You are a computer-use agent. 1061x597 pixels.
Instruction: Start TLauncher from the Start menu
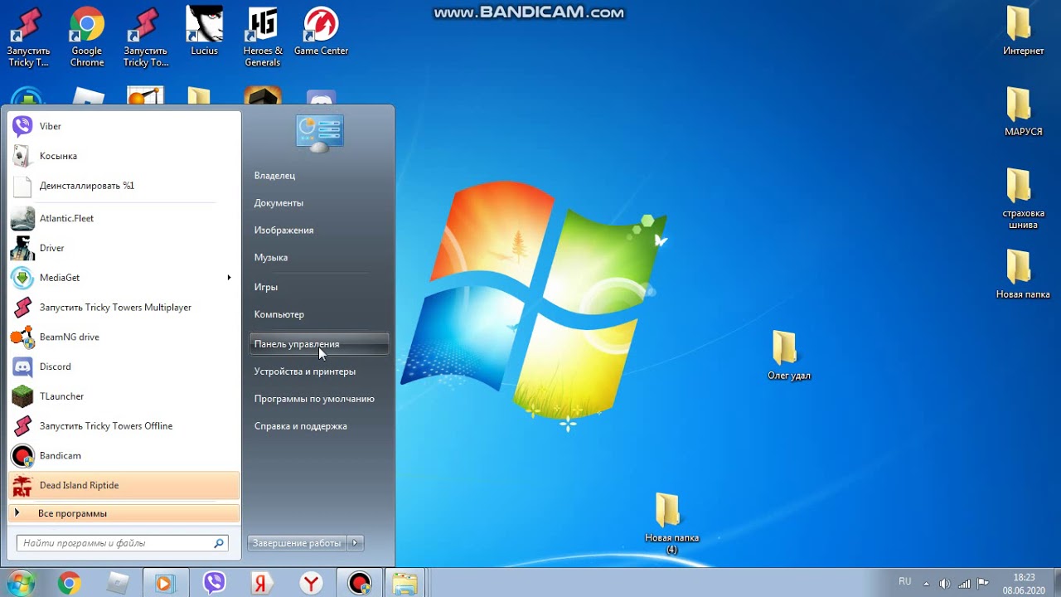[x=124, y=396]
